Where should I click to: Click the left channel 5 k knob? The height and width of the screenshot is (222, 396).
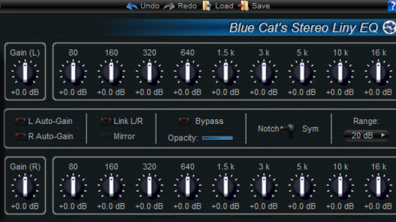click(302, 72)
